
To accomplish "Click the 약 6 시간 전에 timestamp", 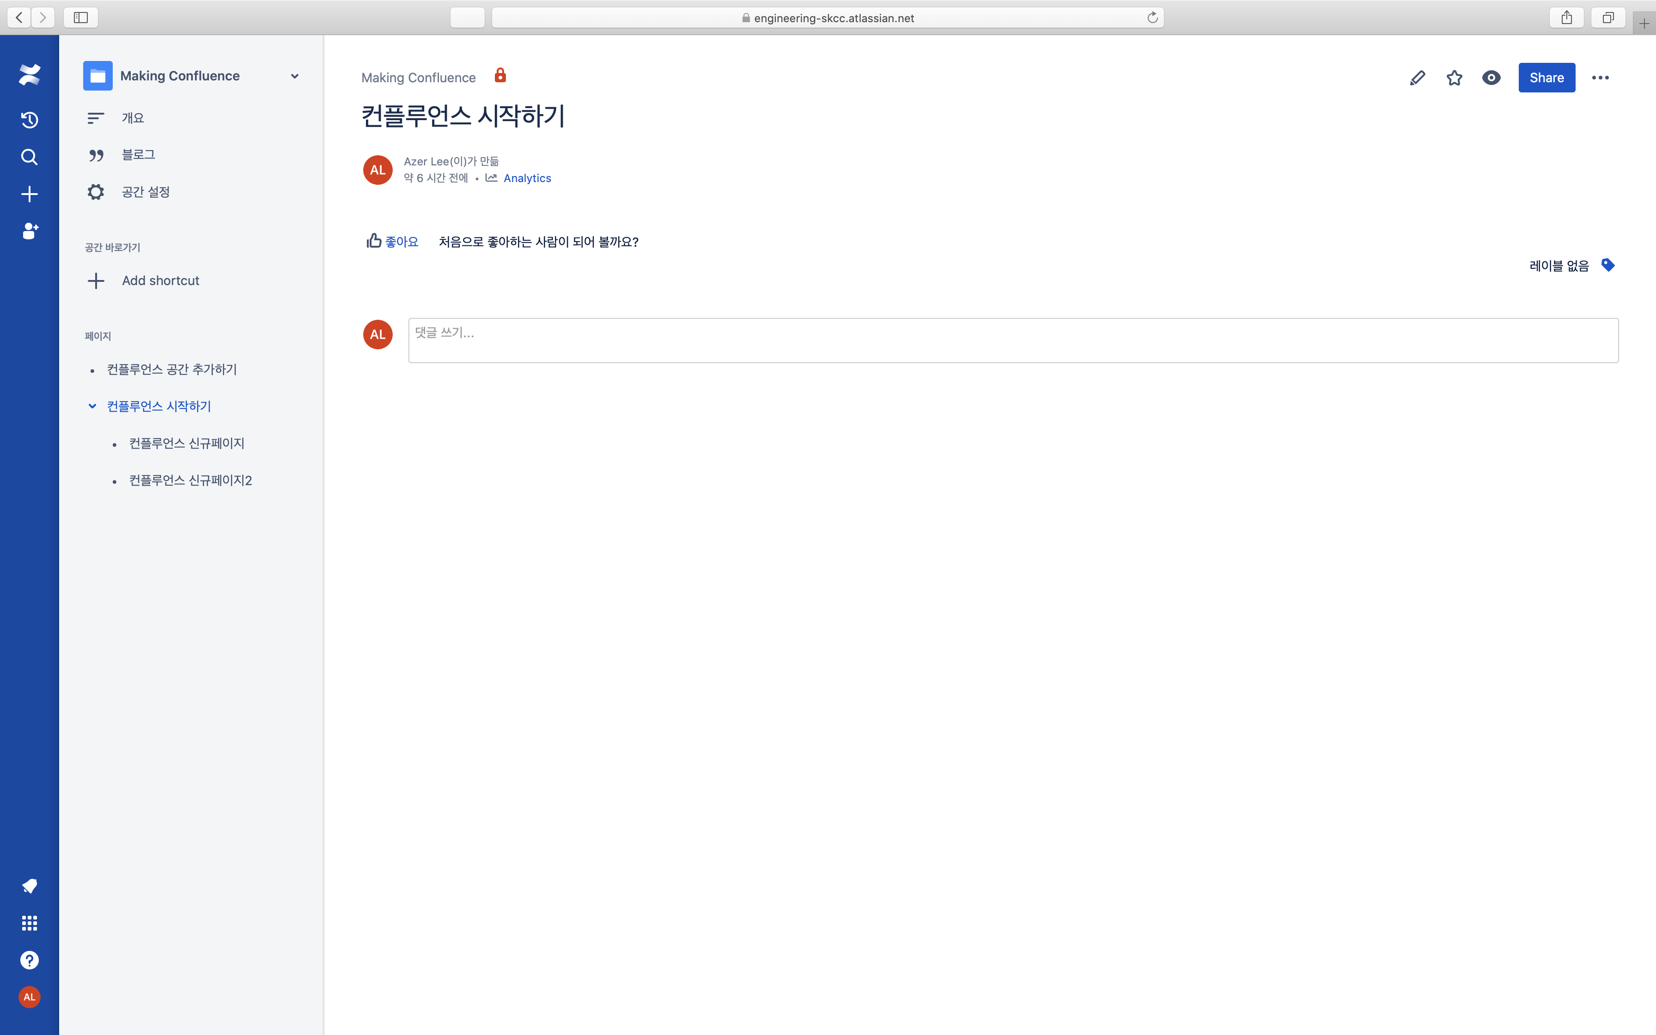I will [436, 178].
